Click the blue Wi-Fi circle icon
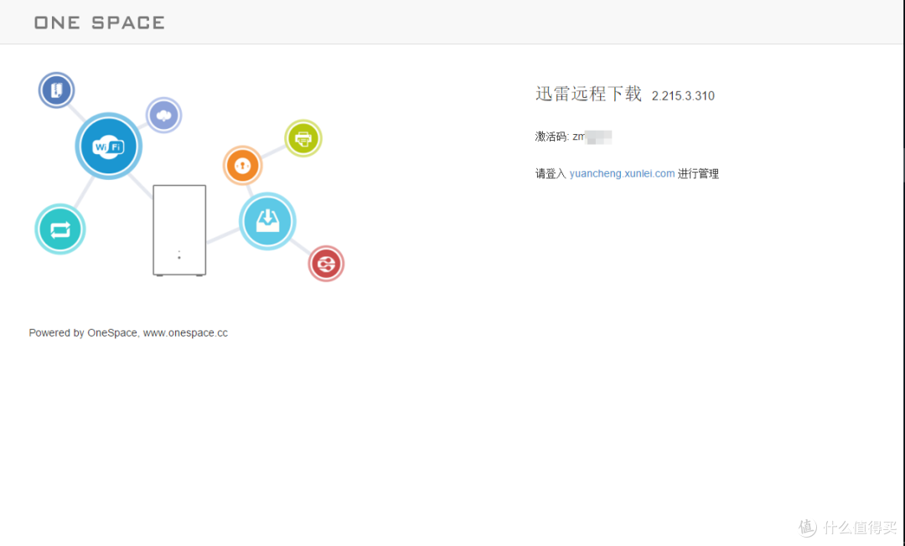Image resolution: width=905 pixels, height=546 pixels. (x=108, y=147)
